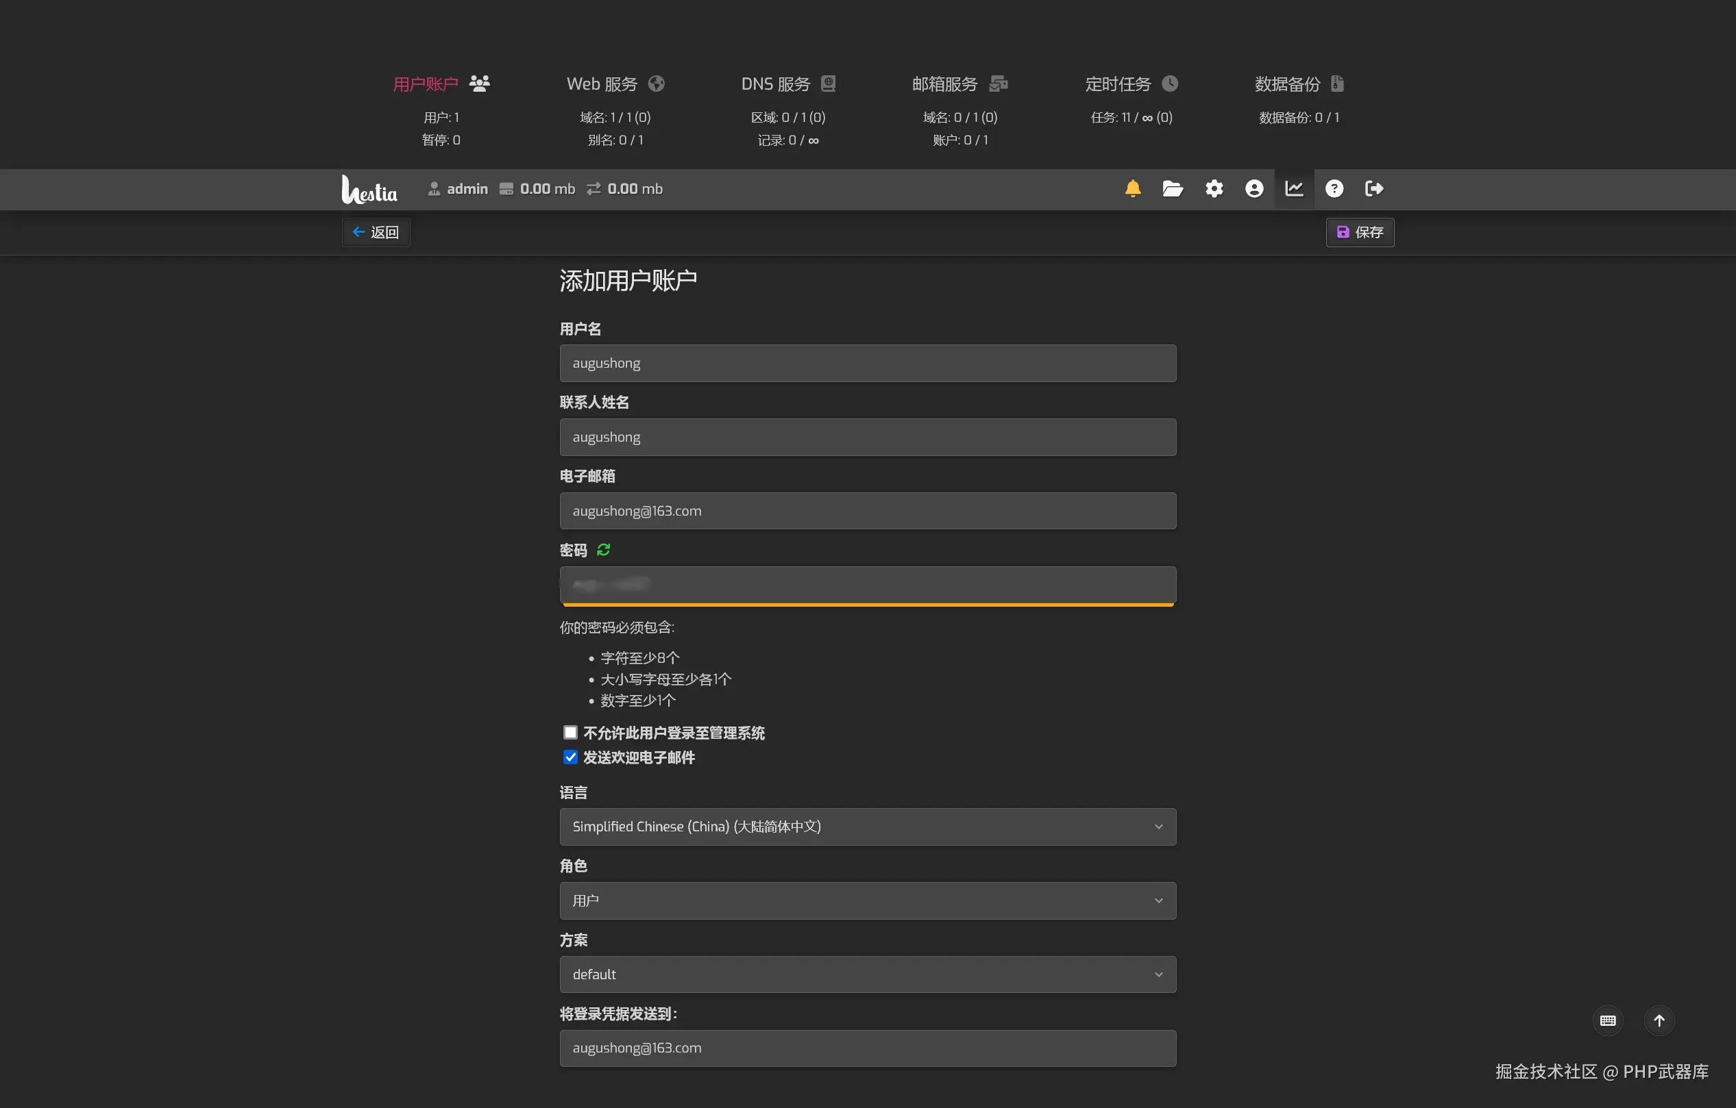Open the 角色 role dropdown
This screenshot has width=1736, height=1108.
click(x=867, y=901)
